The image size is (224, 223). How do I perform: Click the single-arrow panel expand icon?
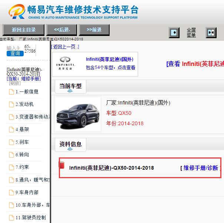click(x=174, y=33)
